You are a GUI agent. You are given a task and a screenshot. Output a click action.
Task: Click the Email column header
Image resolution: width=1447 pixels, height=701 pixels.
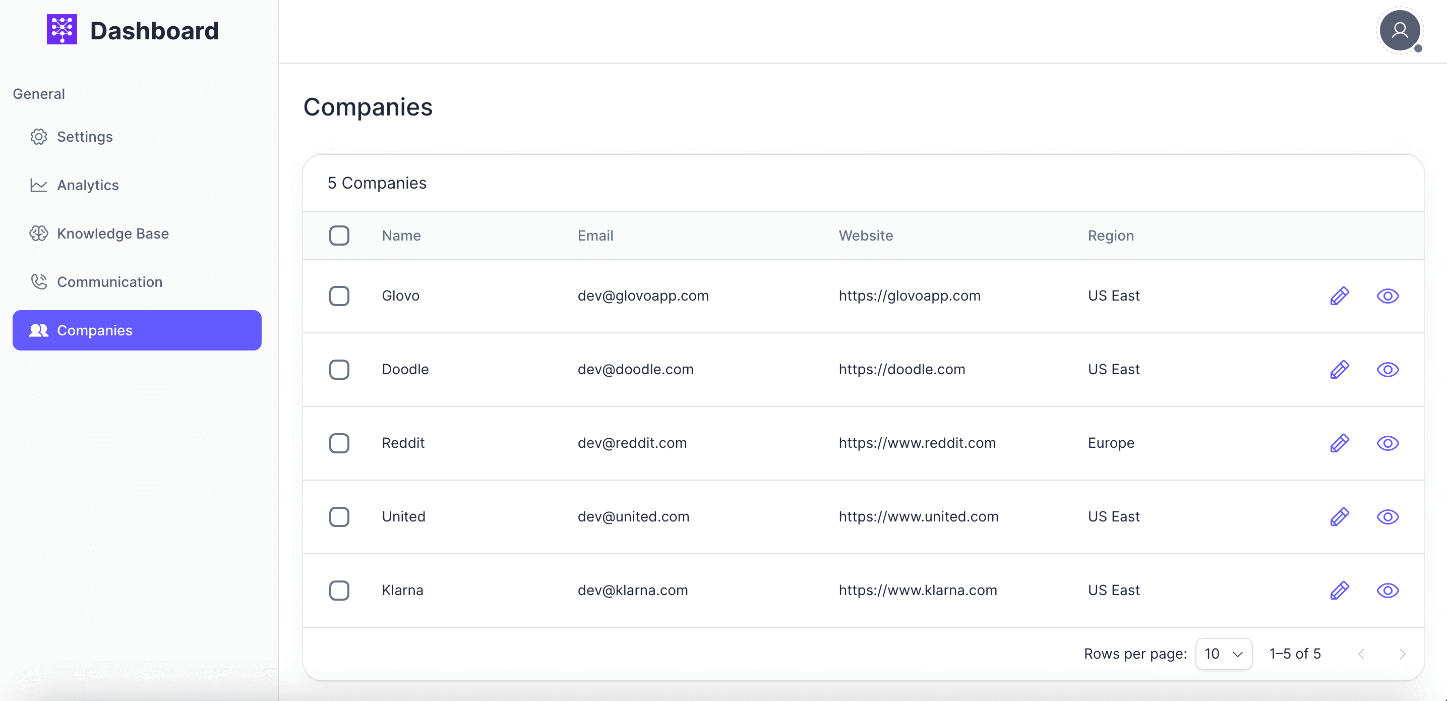[595, 236]
